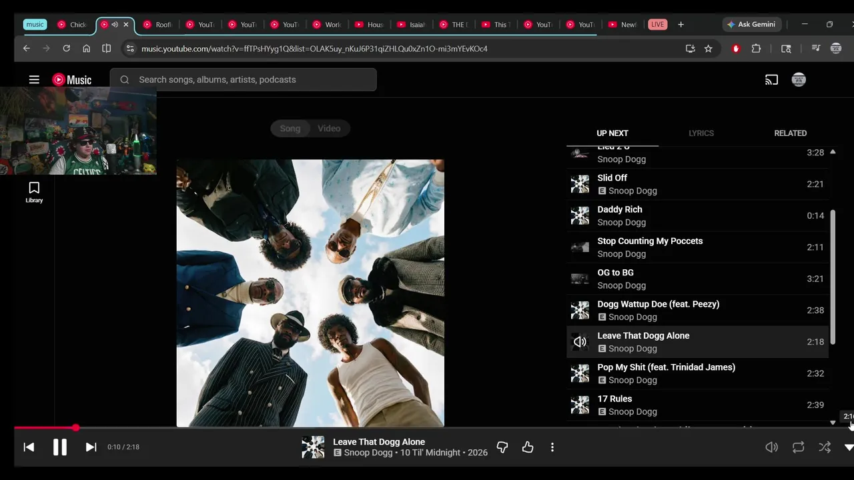The width and height of the screenshot is (854, 480).
Task: Play OG to BG from the queue
Action: [x=697, y=279]
